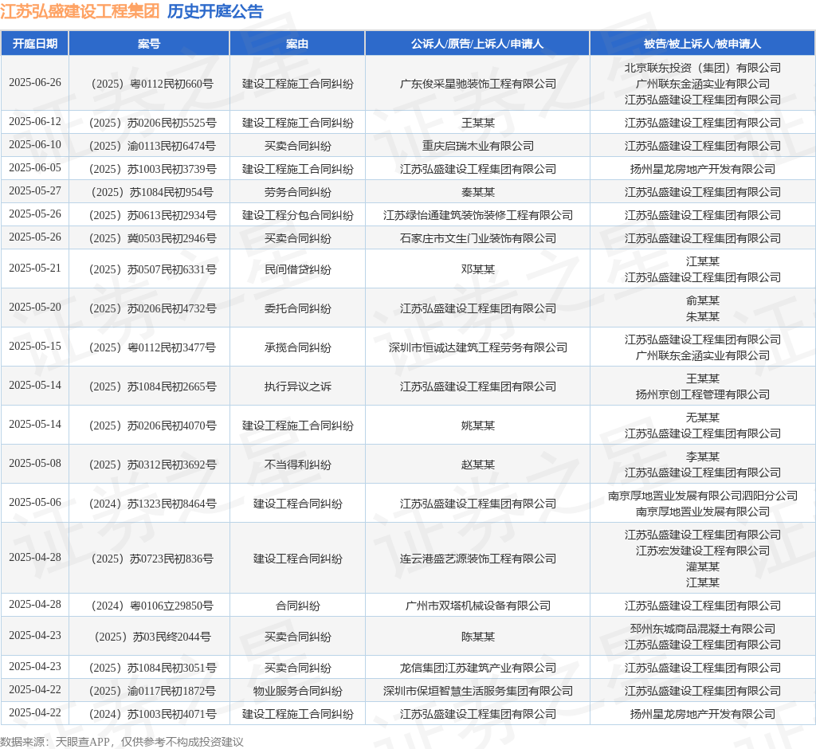The image size is (816, 749).
Task: Click the cause 承揽合同纠纷
Action: (x=297, y=347)
